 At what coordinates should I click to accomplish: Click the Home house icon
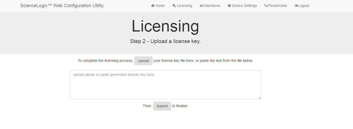[x=153, y=6]
